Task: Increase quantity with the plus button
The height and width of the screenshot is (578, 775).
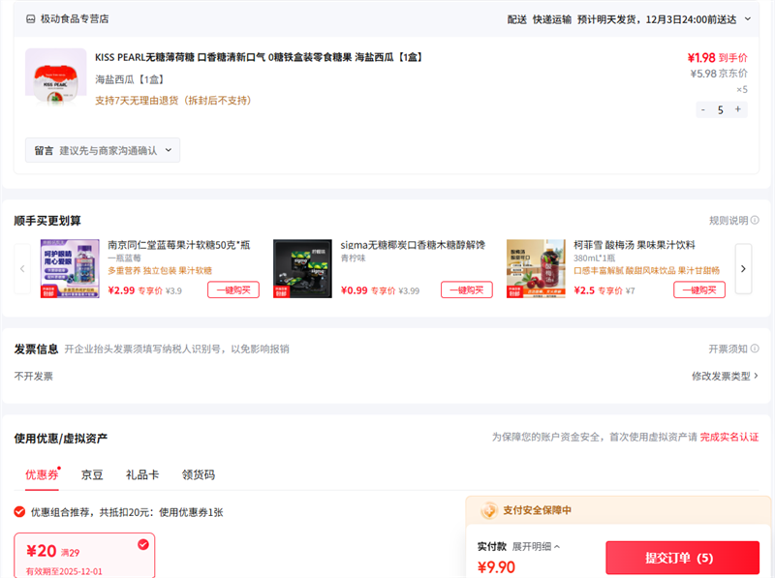Action: (x=738, y=109)
